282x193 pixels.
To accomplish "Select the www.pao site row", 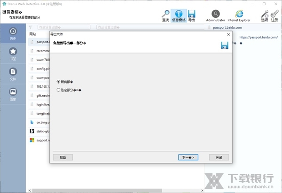I will [39, 77].
